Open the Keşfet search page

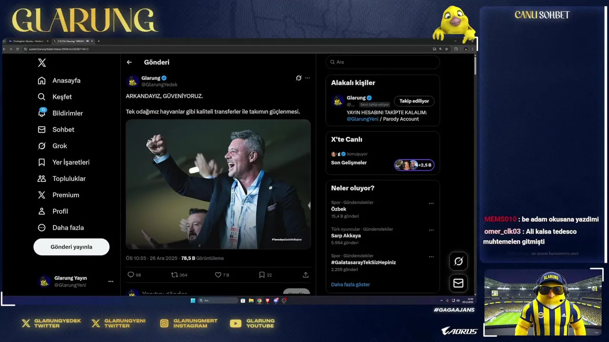pos(55,97)
